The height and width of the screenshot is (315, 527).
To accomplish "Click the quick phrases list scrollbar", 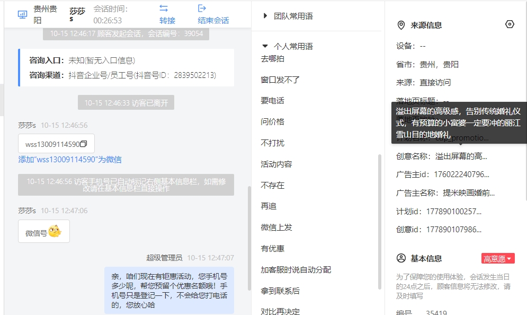I will [x=379, y=222].
